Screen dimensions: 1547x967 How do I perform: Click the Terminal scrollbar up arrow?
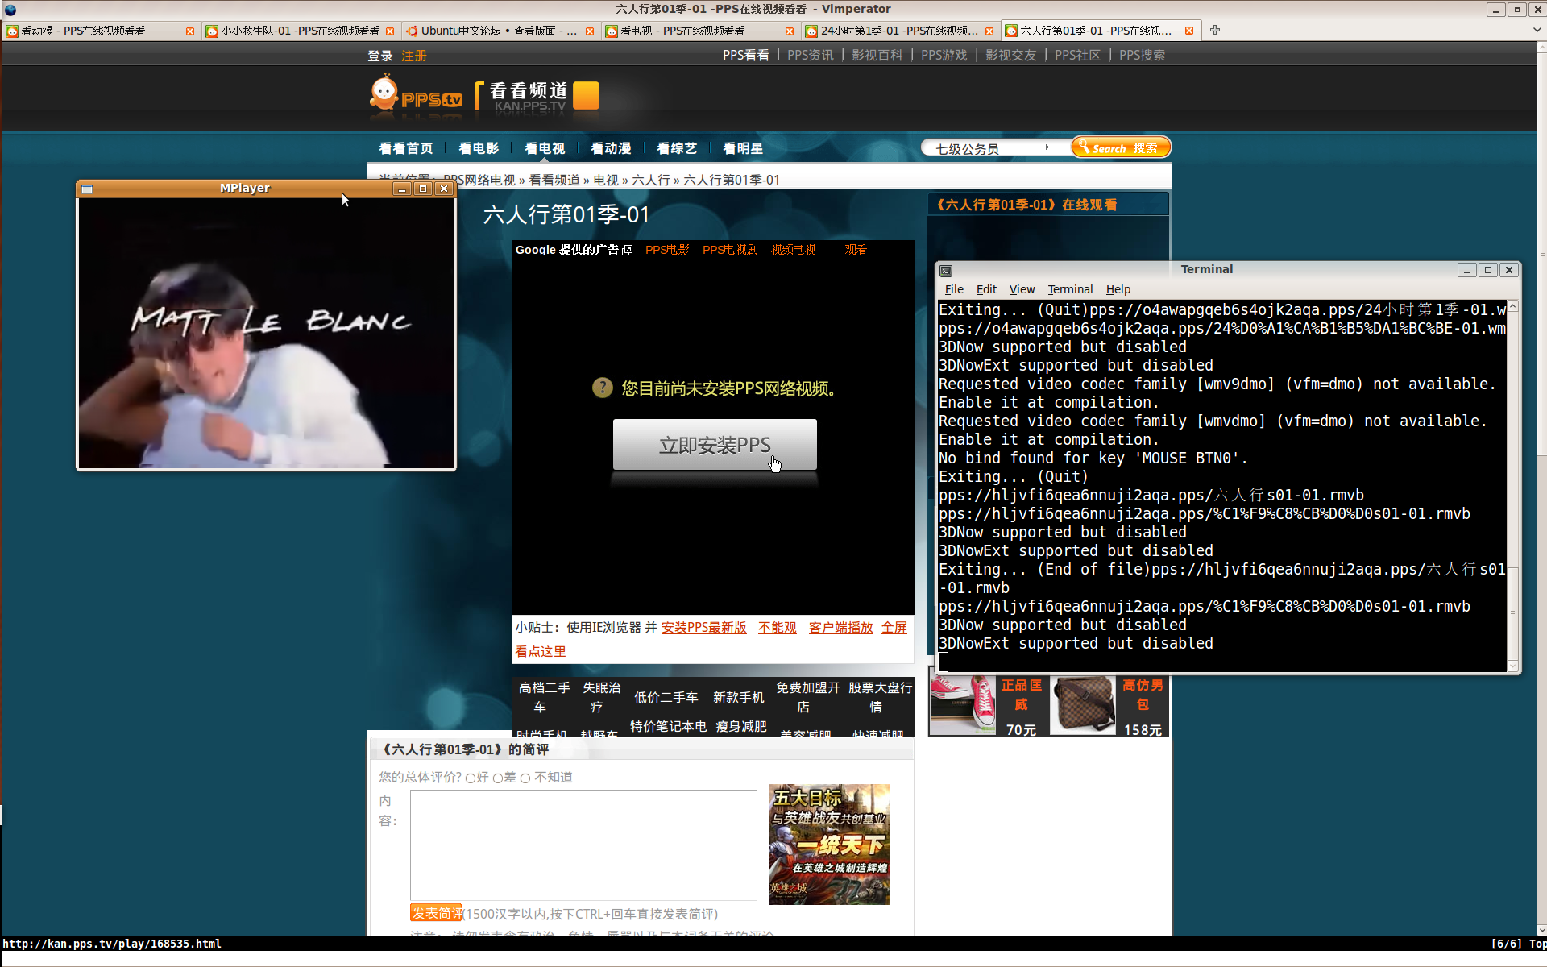point(1513,307)
